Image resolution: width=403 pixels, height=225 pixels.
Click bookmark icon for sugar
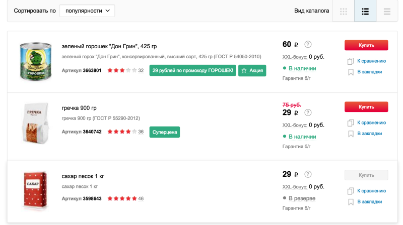click(351, 202)
